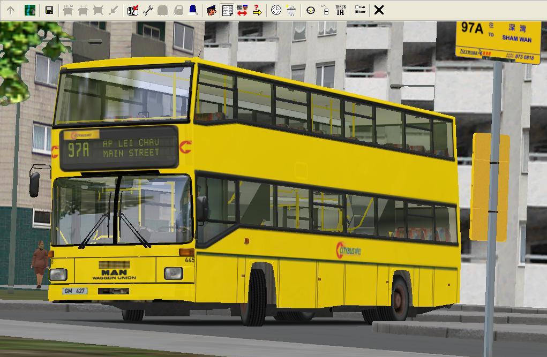Image resolution: width=547 pixels, height=357 pixels.
Task: Click the computer mouse control icon
Action: [325, 10]
